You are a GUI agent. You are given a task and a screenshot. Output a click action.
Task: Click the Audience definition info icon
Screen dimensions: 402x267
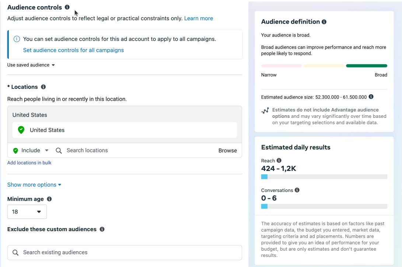tap(324, 22)
